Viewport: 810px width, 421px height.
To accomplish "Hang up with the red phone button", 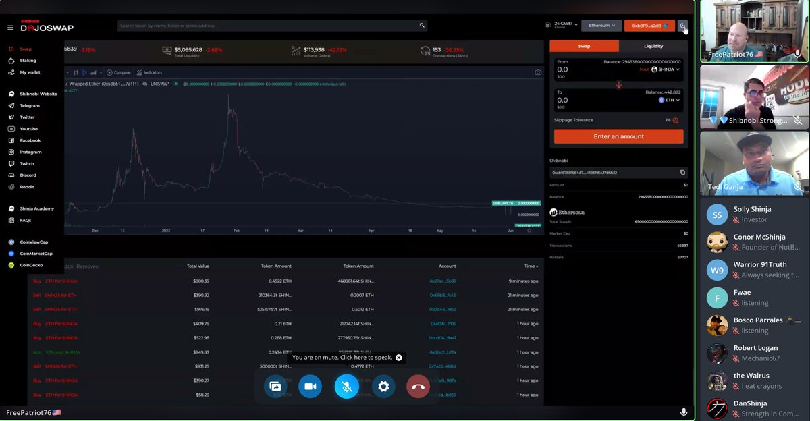I will pyautogui.click(x=418, y=387).
